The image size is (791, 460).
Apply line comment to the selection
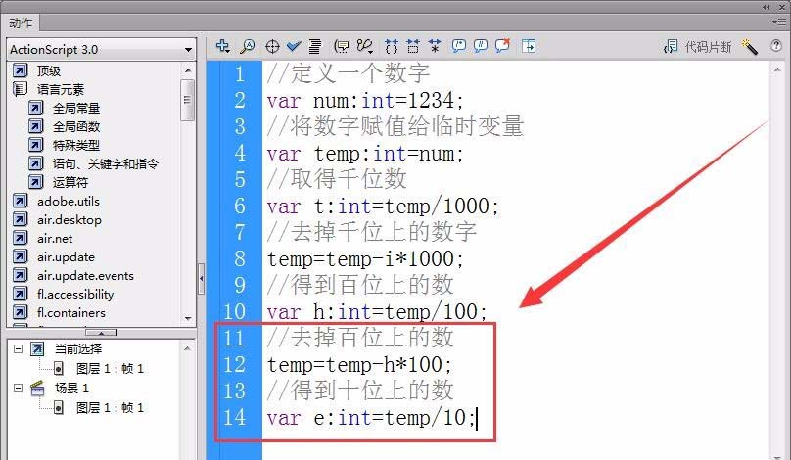pyautogui.click(x=481, y=46)
